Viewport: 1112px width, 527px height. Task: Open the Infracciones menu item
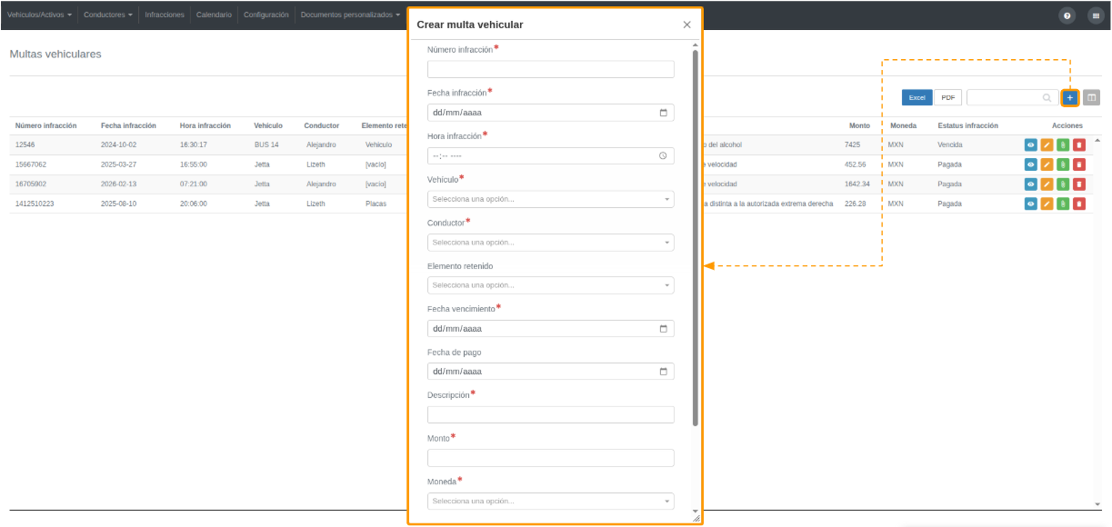pos(165,15)
